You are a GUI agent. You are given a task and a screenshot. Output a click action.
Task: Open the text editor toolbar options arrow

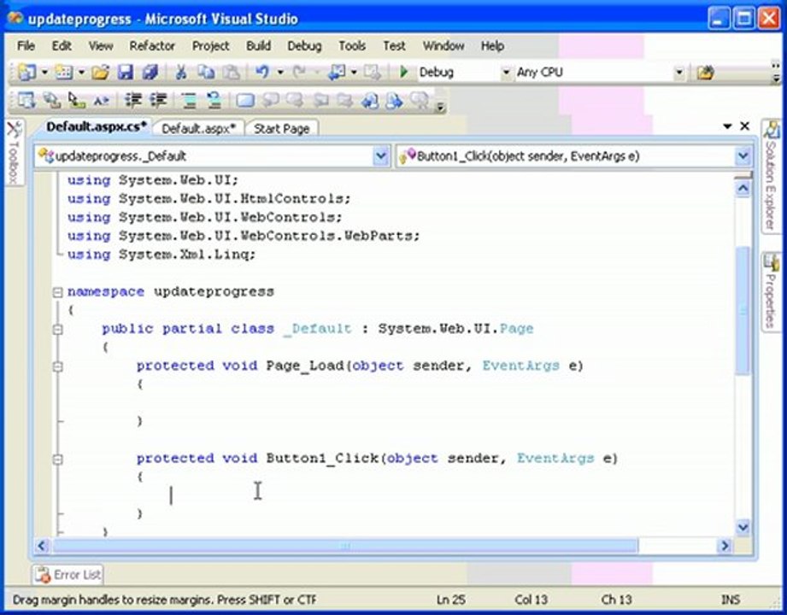(x=440, y=107)
